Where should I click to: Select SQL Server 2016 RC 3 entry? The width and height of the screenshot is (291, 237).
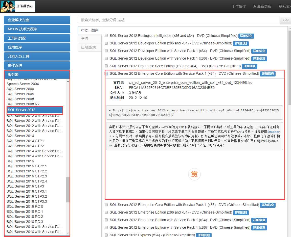pyautogui.click(x=25, y=222)
